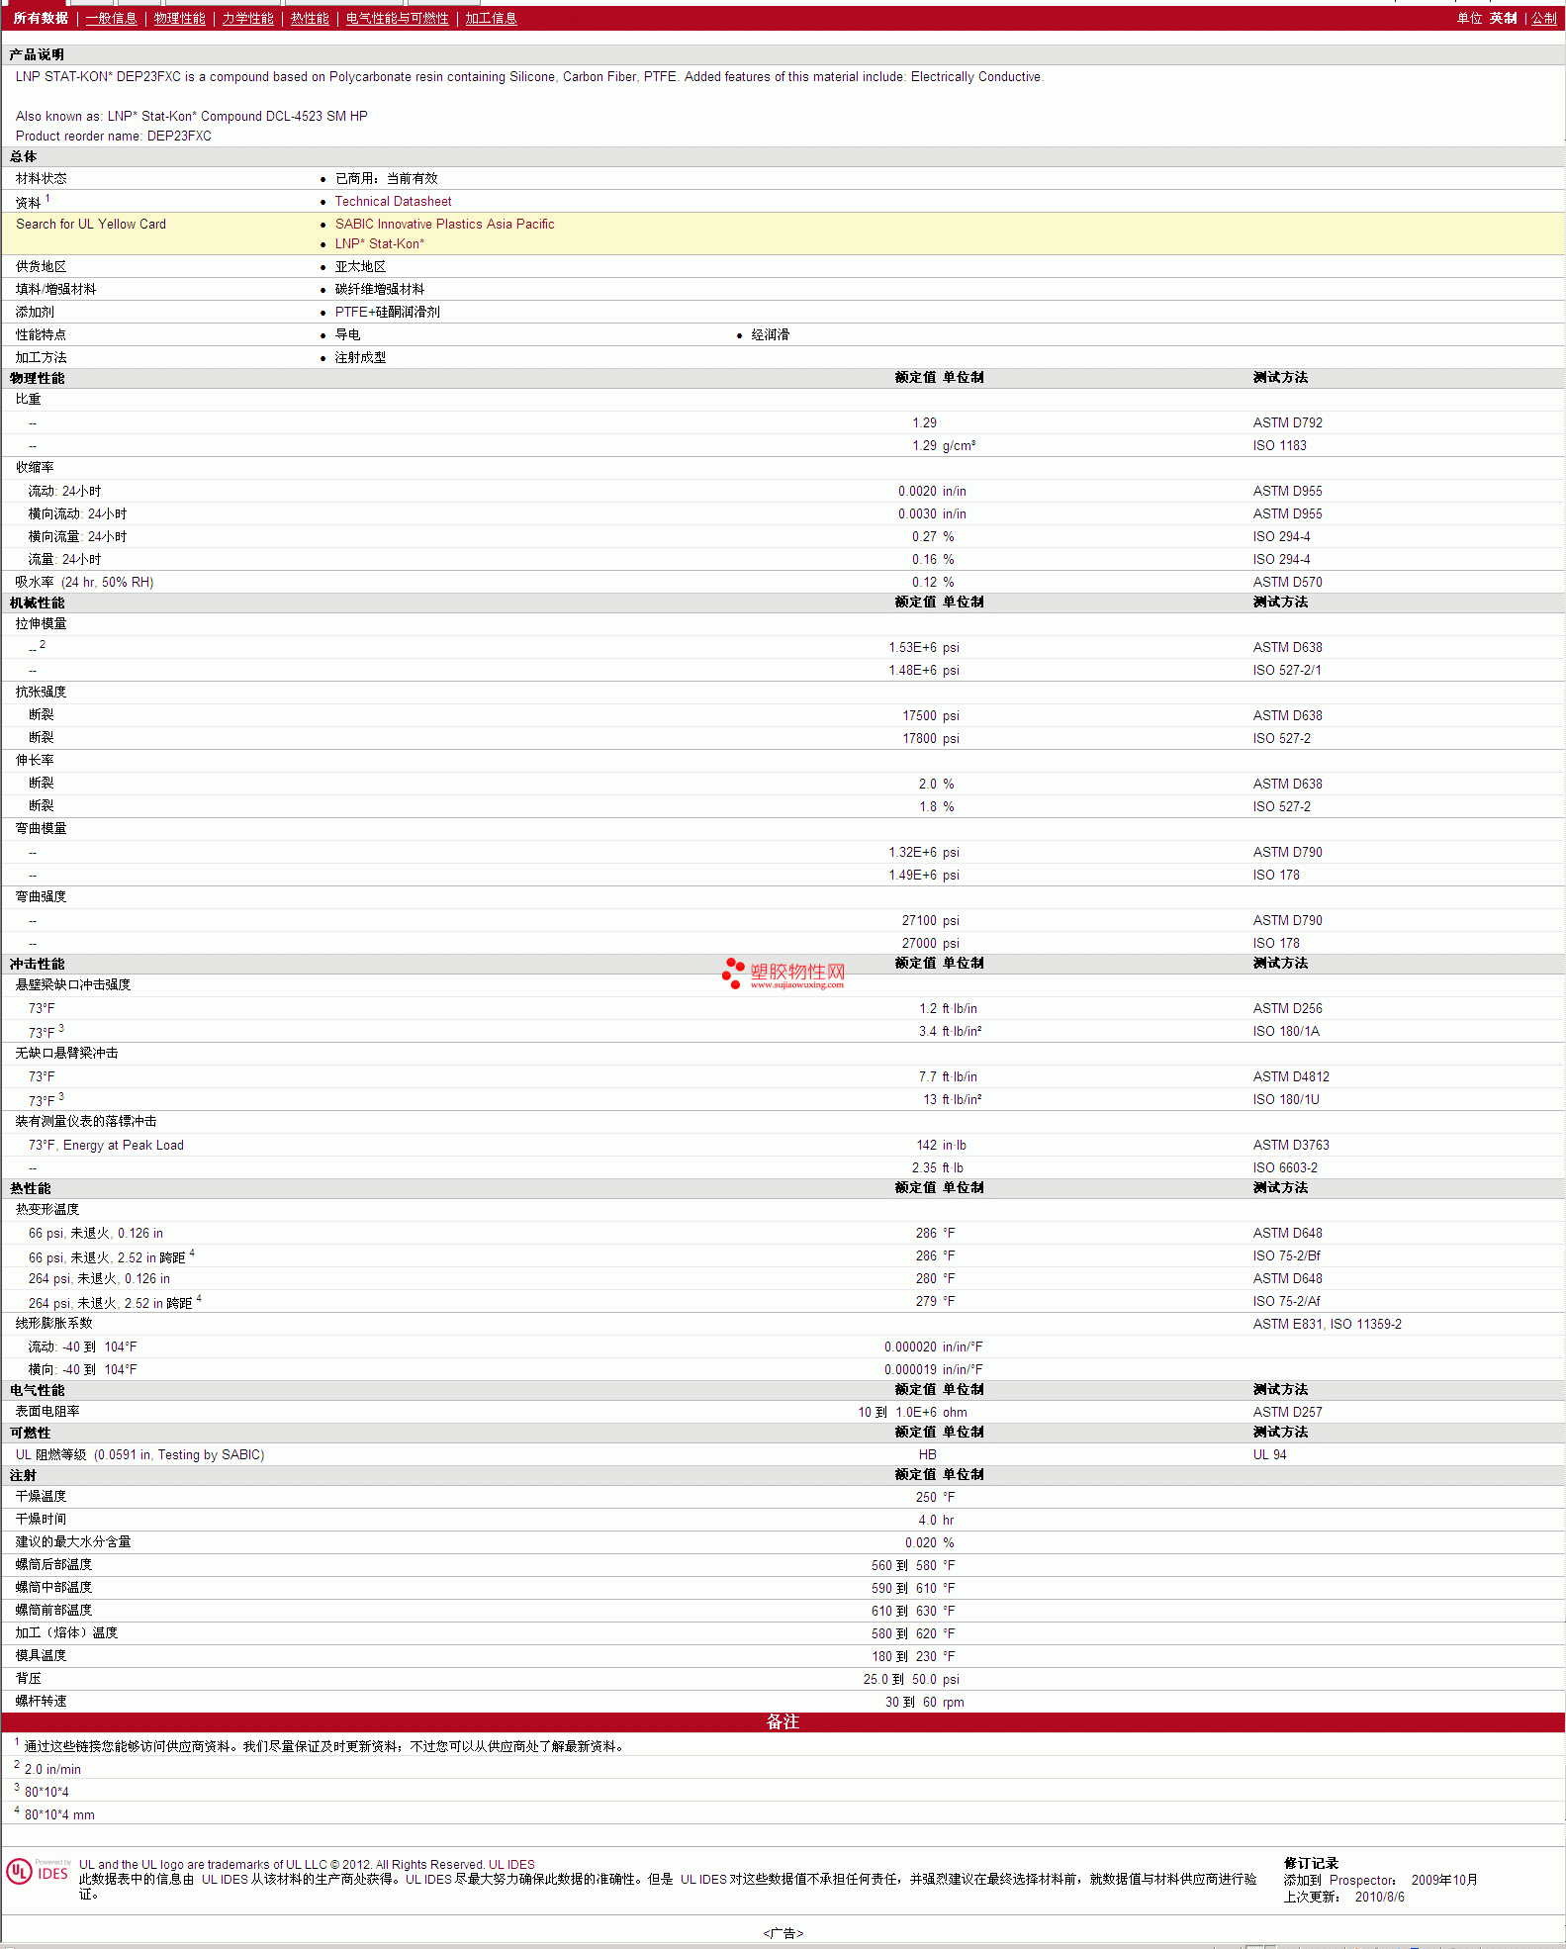1566x1949 pixels.
Task: Click the Product reorder name: DEP23FXC line
Action: pos(114,137)
